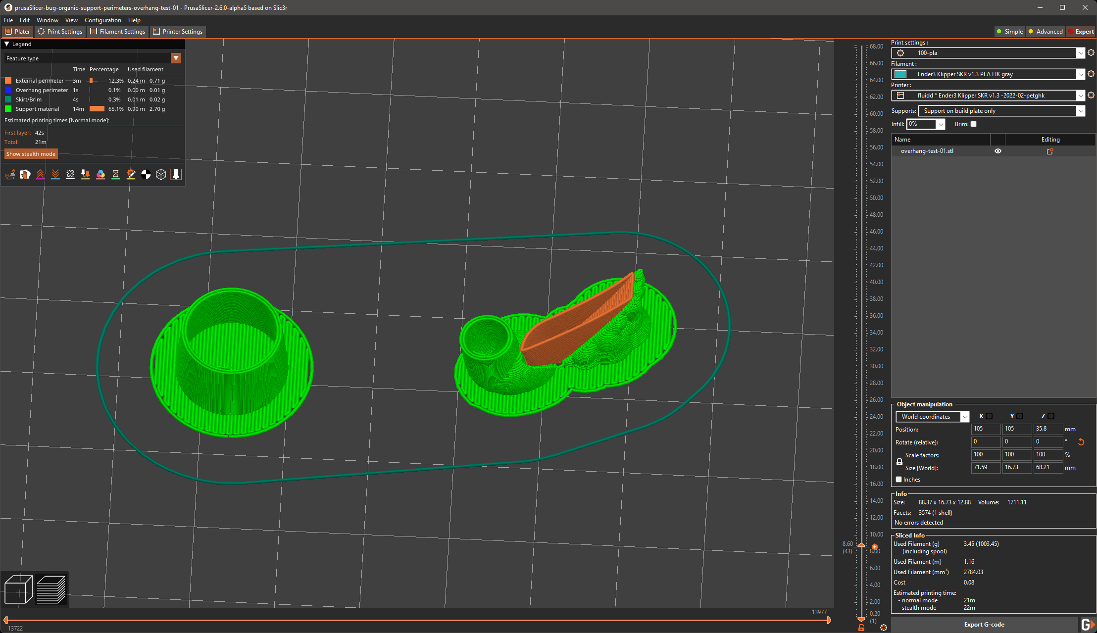
Task: Show wipe moves in the preview
Action: coord(25,174)
